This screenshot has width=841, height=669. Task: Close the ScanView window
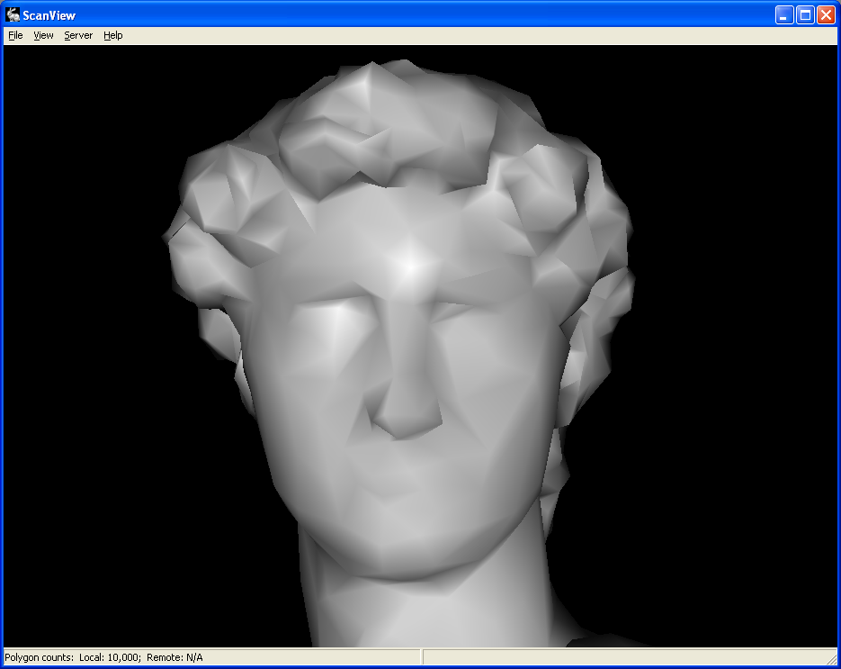pos(825,14)
